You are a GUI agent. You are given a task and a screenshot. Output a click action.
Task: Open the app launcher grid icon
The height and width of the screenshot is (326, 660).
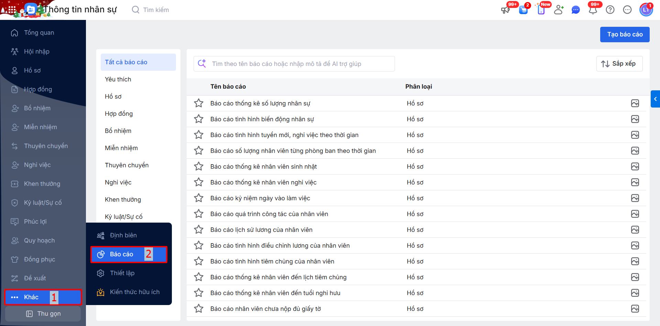point(12,10)
